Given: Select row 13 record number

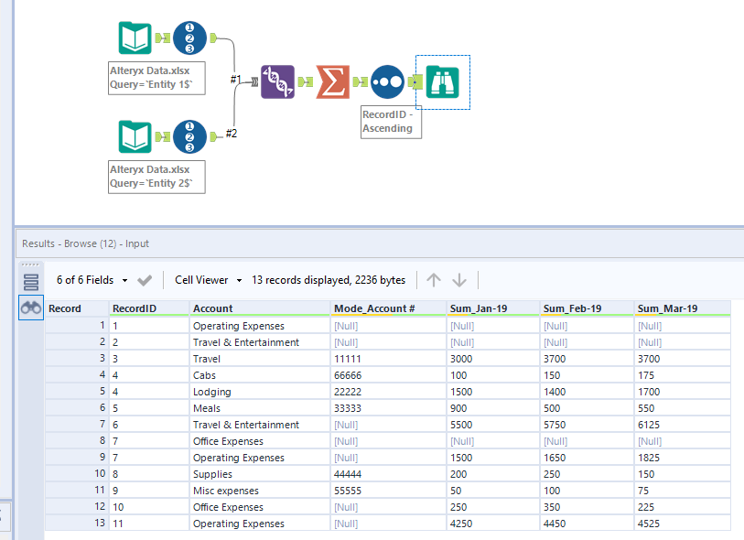Looking at the screenshot, I should tap(76, 524).
